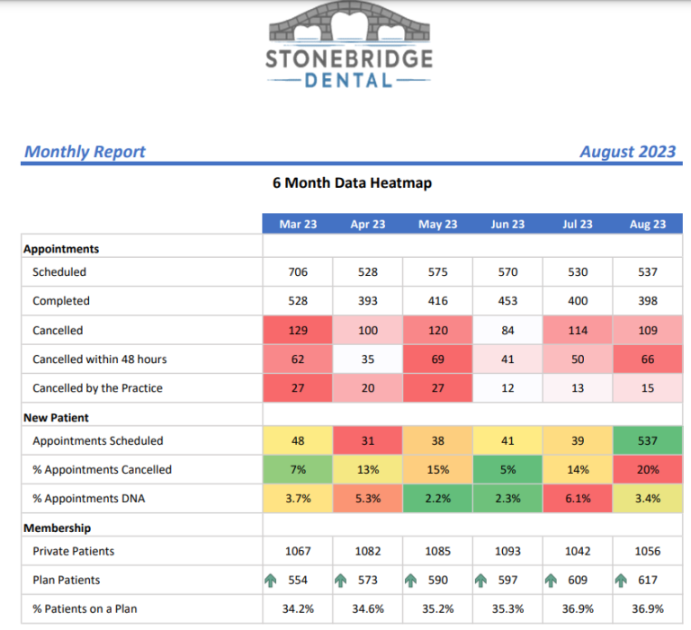
Task: Click the green up arrow beside 554
Action: (270, 581)
